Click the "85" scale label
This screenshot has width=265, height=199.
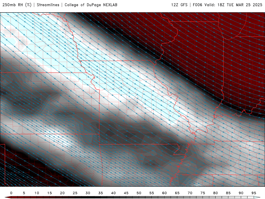[228, 193]
